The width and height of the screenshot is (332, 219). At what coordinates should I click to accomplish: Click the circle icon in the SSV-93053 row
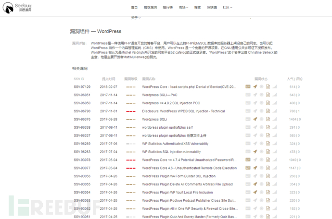pyautogui.click(x=261, y=200)
